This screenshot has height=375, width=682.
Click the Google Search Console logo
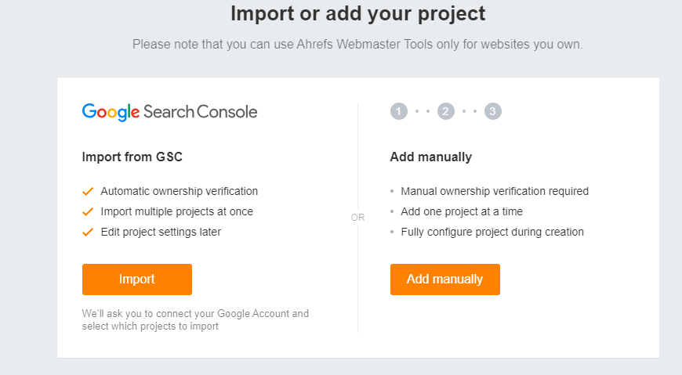click(169, 112)
